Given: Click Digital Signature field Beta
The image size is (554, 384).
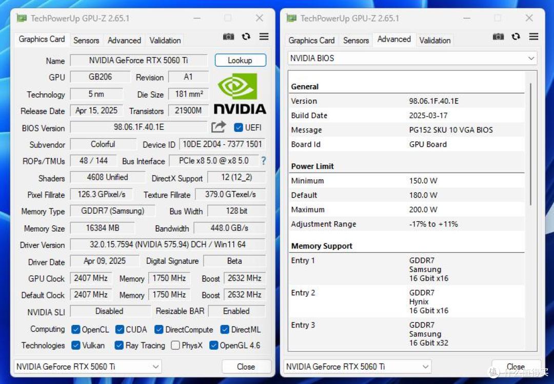Looking at the screenshot, I should tap(234, 261).
